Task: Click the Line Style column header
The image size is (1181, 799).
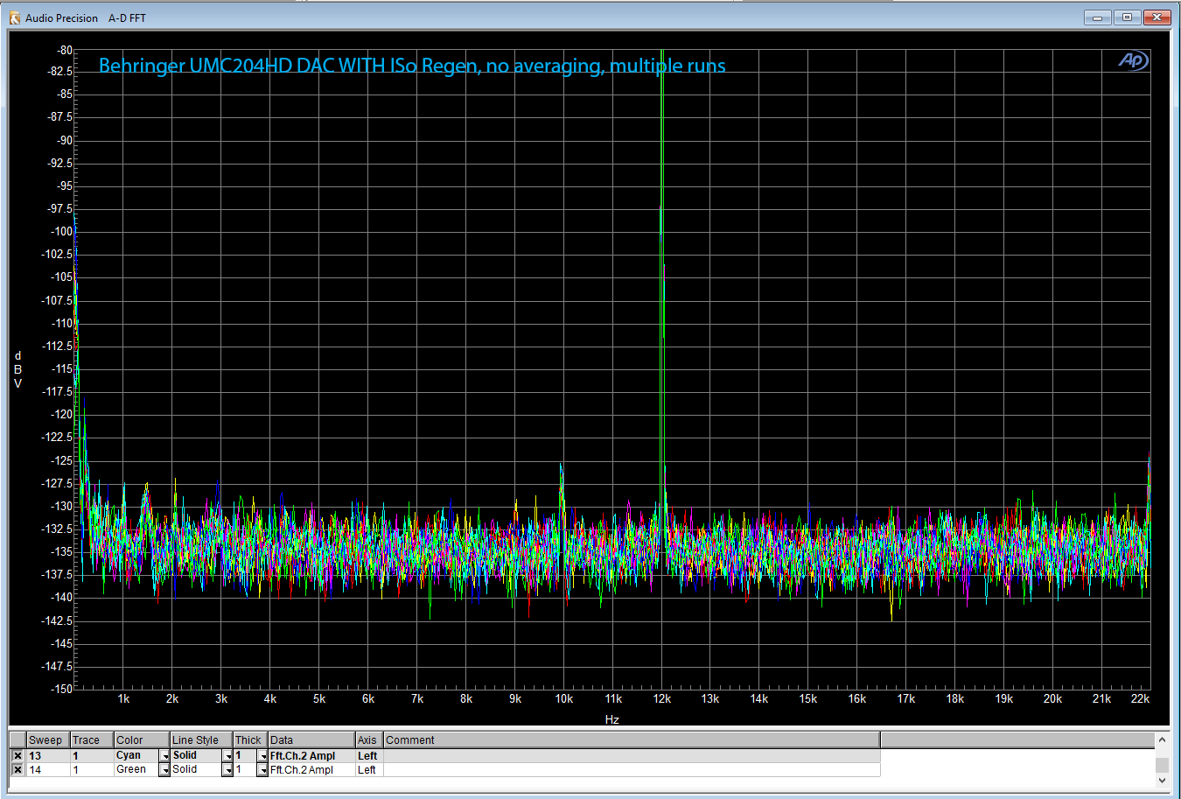Action: (201, 740)
